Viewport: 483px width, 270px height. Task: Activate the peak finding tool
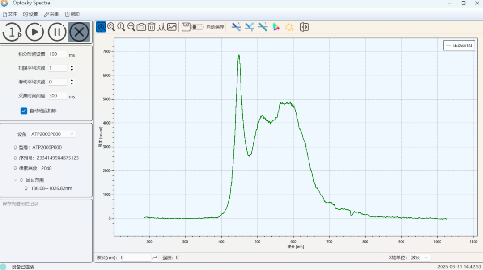161,27
